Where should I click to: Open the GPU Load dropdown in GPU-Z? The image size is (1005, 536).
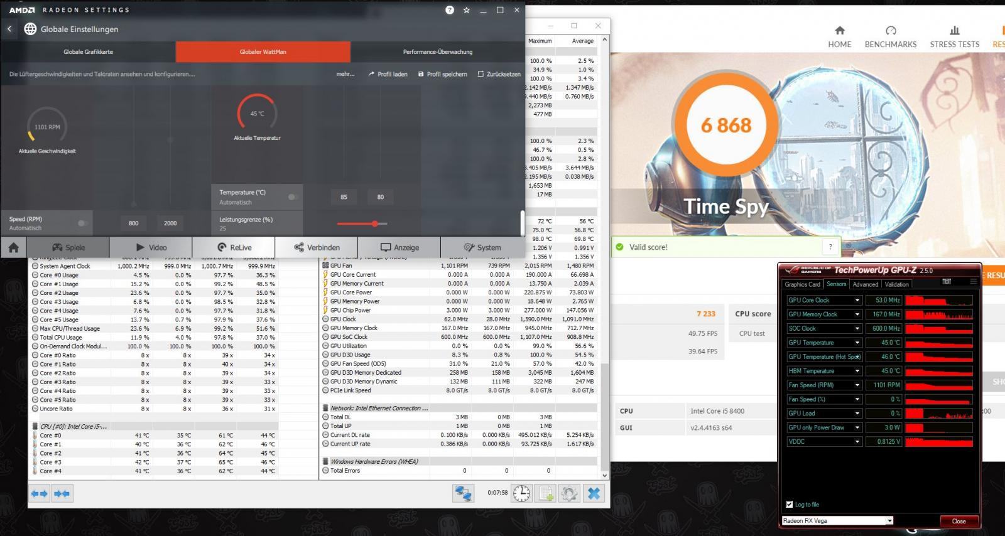[857, 413]
